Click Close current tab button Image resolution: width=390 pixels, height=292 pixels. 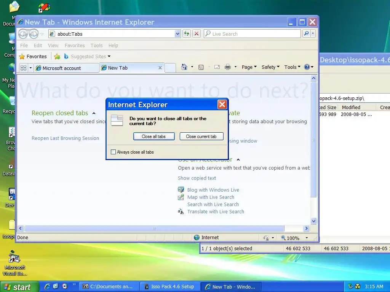[x=201, y=136]
